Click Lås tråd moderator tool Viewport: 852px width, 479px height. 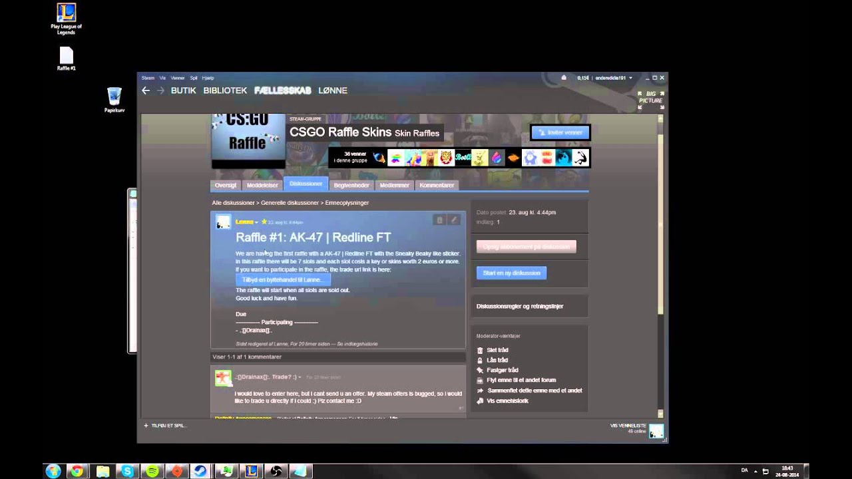coord(493,360)
